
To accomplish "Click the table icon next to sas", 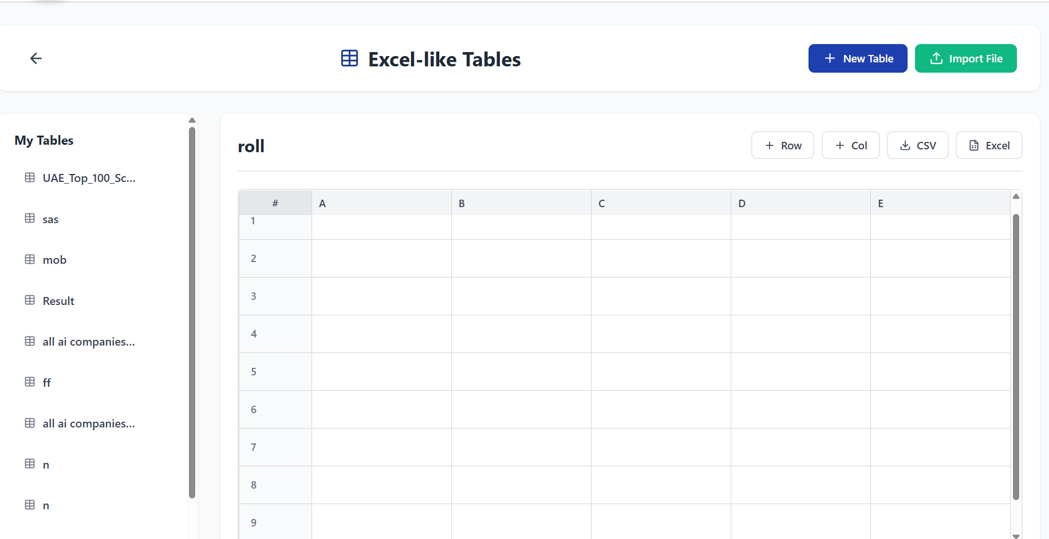I will [30, 219].
